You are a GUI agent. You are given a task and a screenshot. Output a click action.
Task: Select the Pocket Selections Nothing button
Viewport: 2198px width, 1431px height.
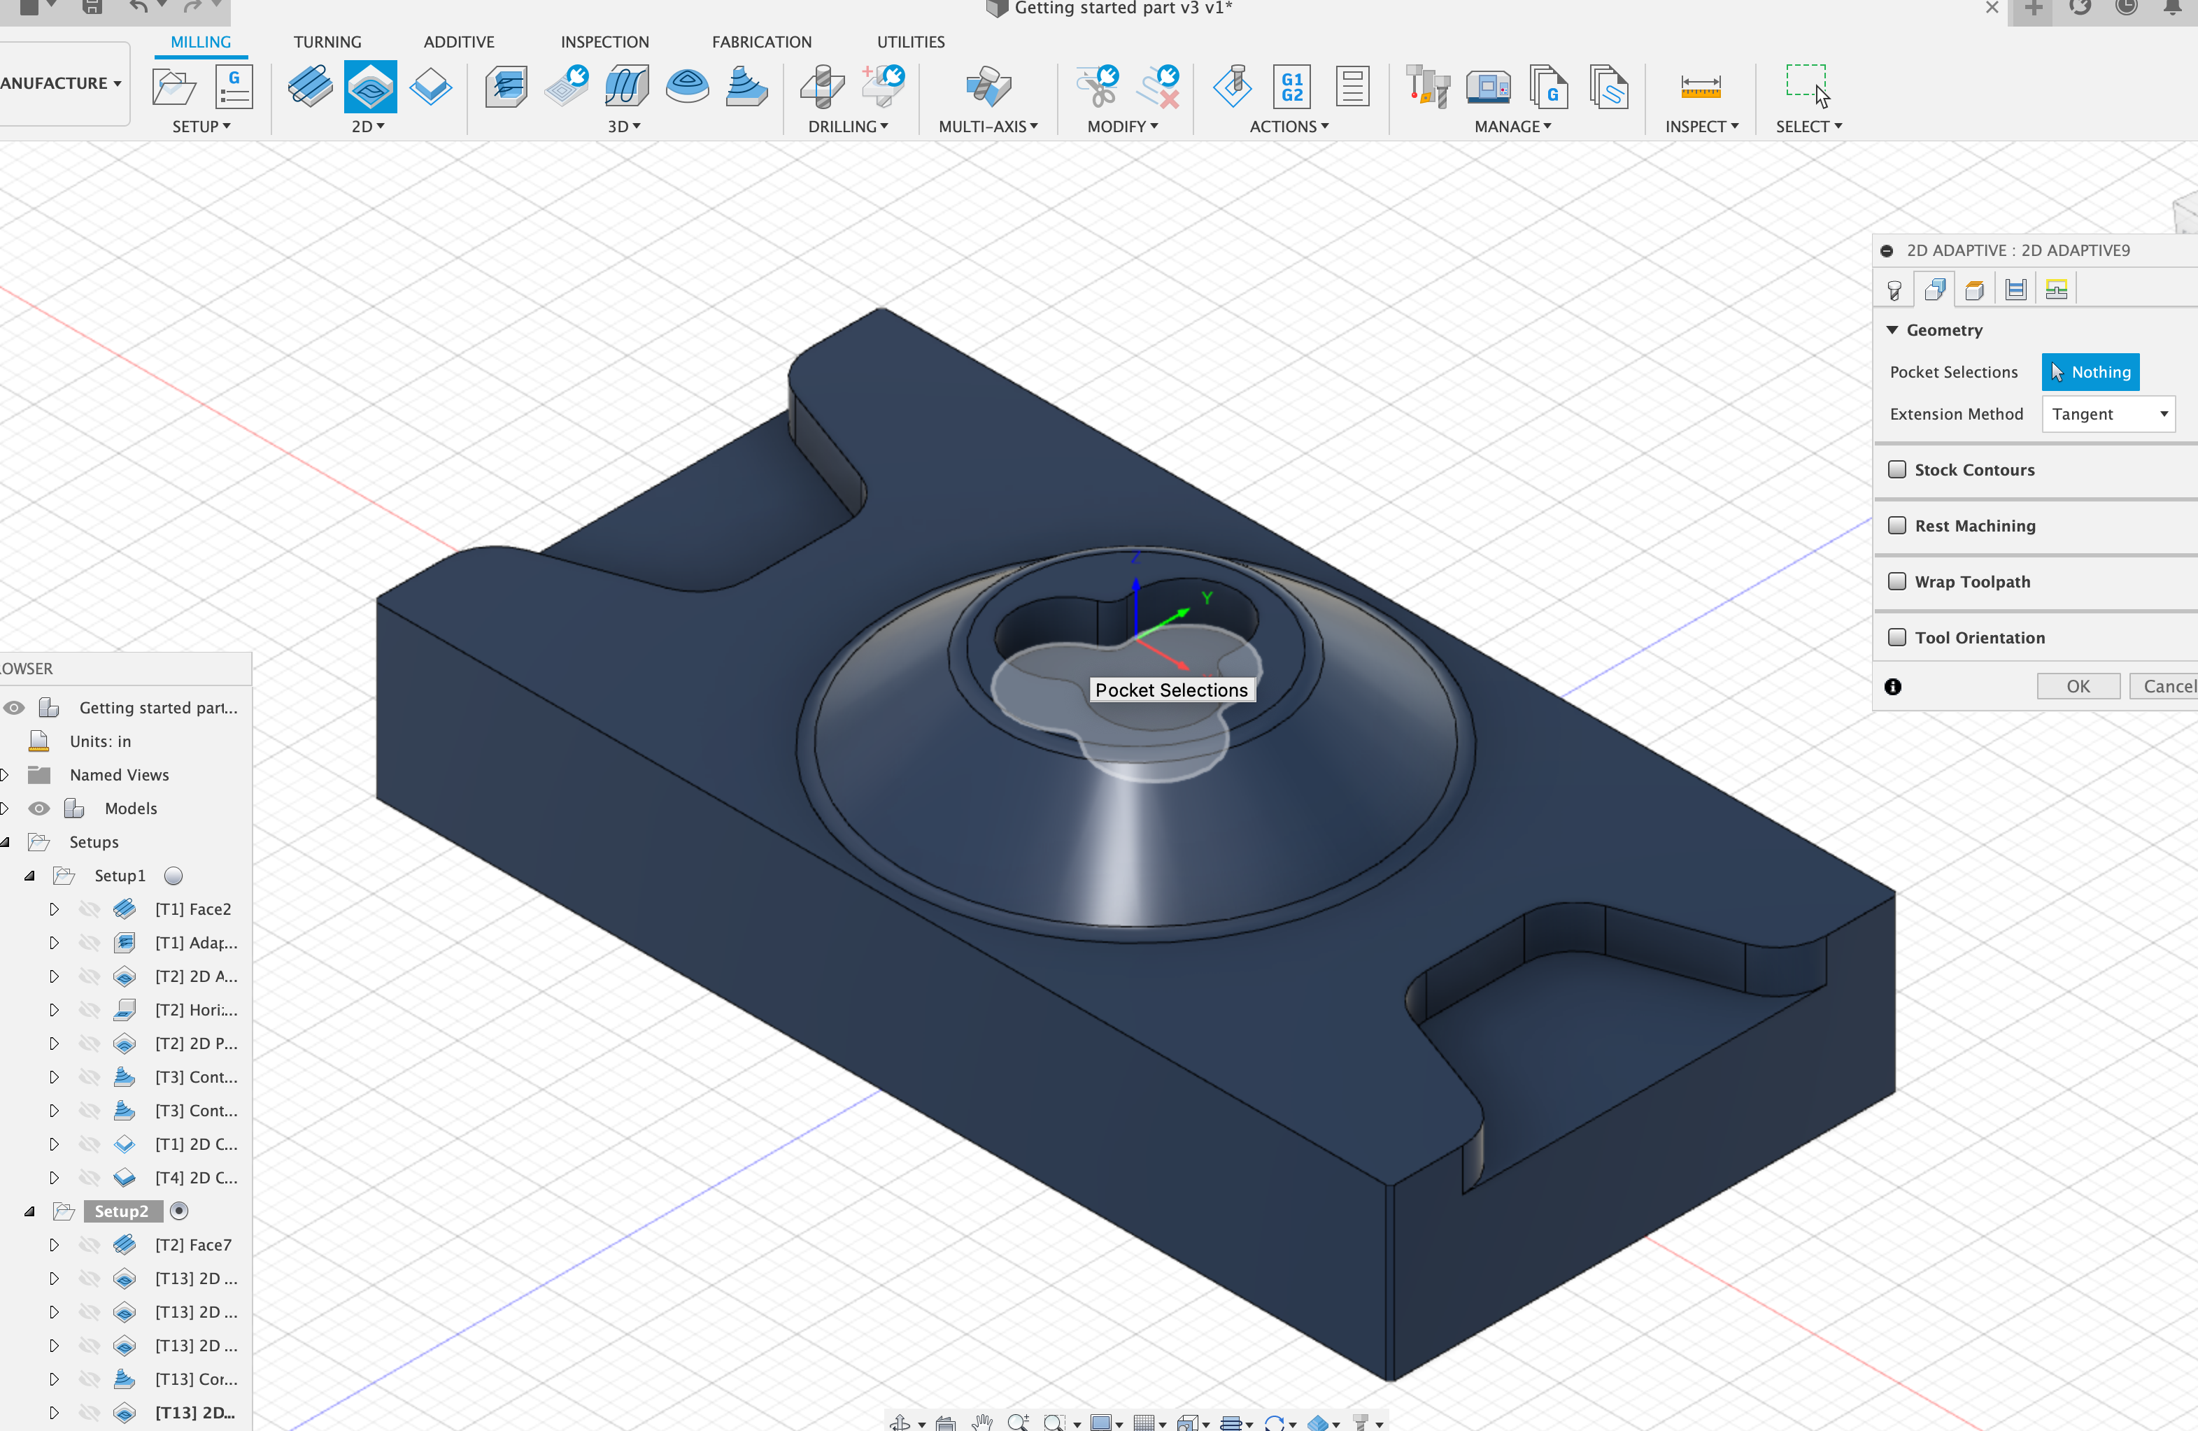click(2091, 372)
